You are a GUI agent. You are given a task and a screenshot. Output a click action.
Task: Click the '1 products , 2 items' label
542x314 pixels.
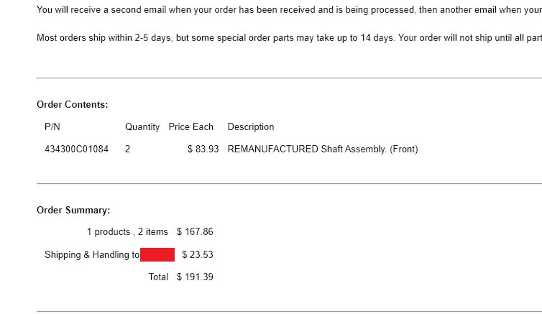pos(127,232)
